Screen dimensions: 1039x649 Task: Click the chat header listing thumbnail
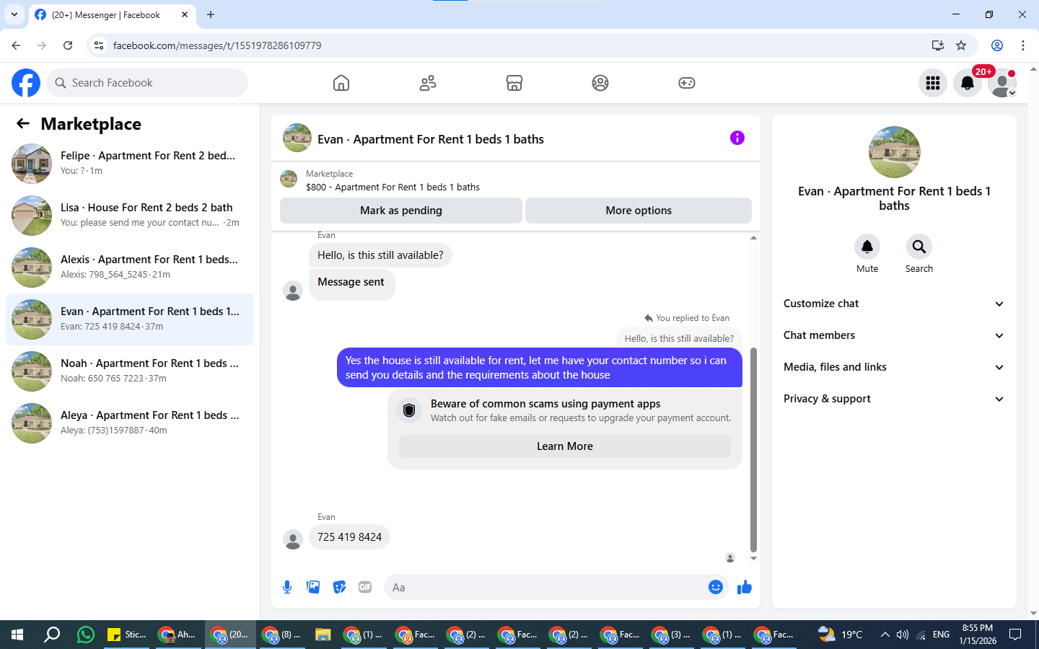click(297, 138)
